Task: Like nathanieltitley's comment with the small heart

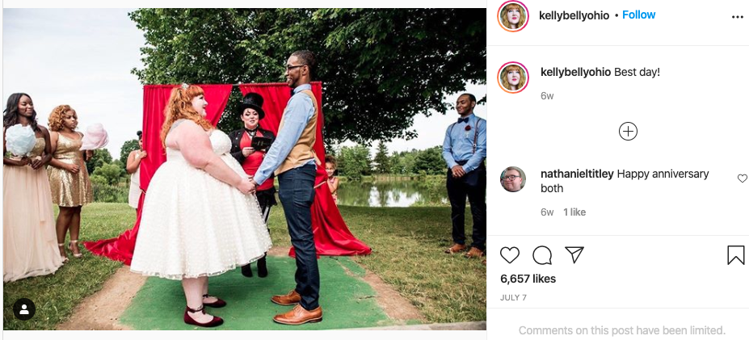Action: point(742,178)
